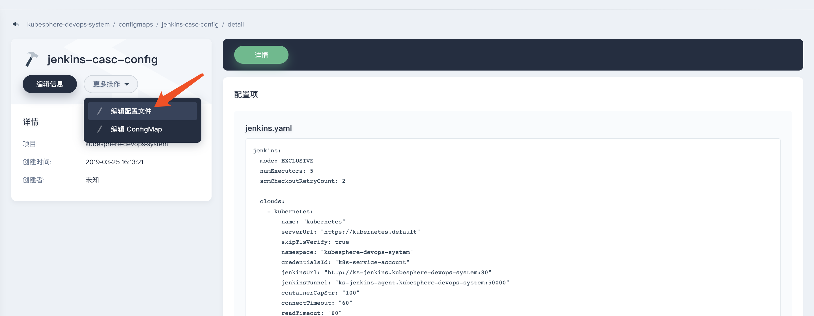Screen dimensions: 814x316
Task: Expand the 更多操作 actions menu
Action: point(111,84)
